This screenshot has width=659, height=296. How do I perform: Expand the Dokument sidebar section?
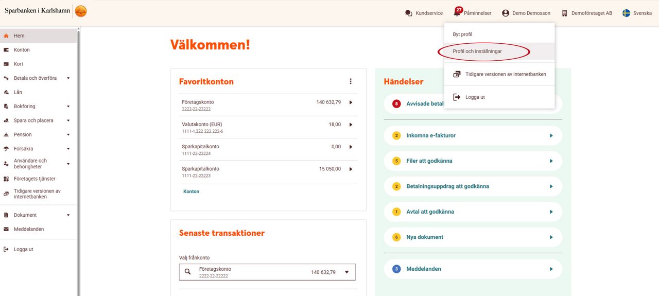click(x=68, y=215)
